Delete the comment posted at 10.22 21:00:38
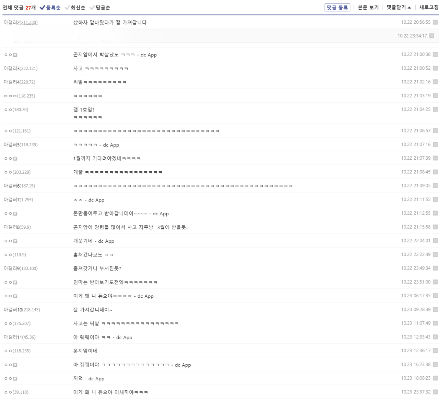The image size is (439, 400). [435, 55]
